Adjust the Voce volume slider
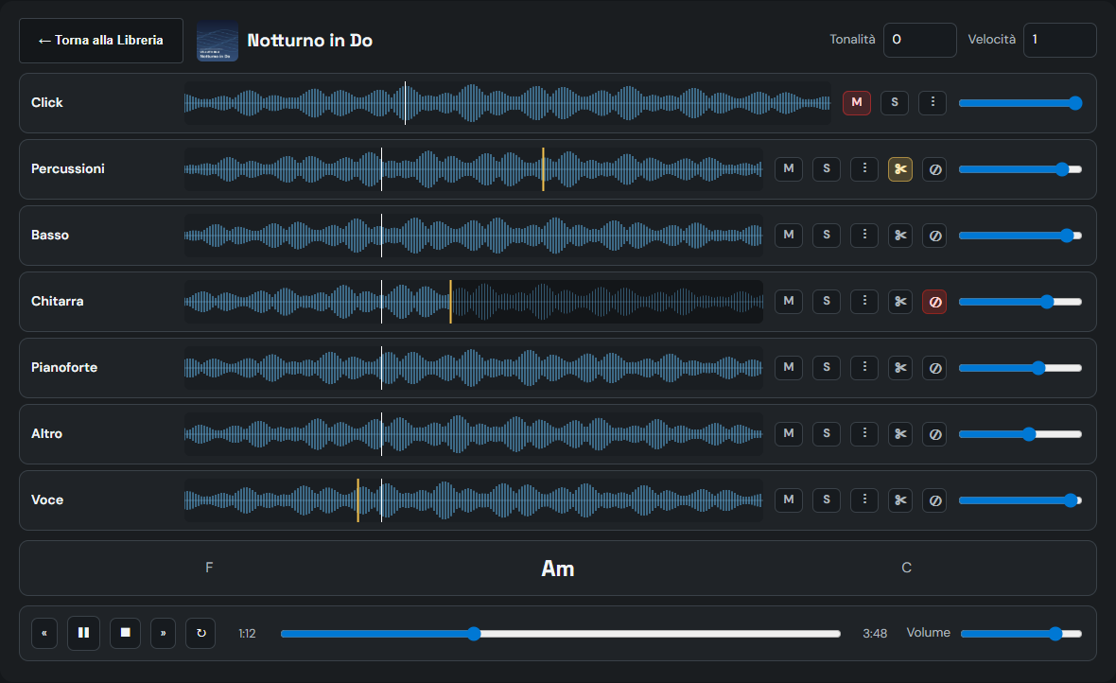The width and height of the screenshot is (1116, 683). pyautogui.click(x=1020, y=500)
